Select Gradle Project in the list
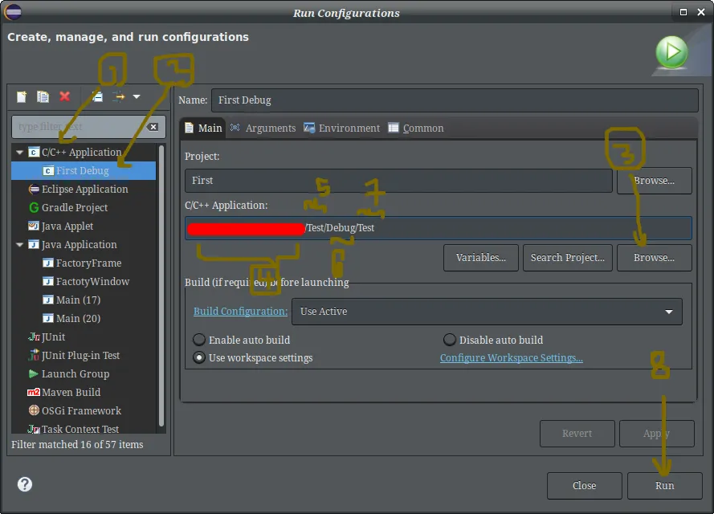Viewport: 714px width, 514px height. tap(68, 207)
